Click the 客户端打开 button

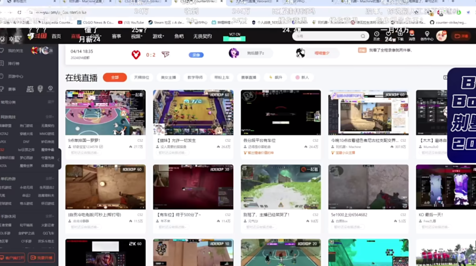(12, 258)
